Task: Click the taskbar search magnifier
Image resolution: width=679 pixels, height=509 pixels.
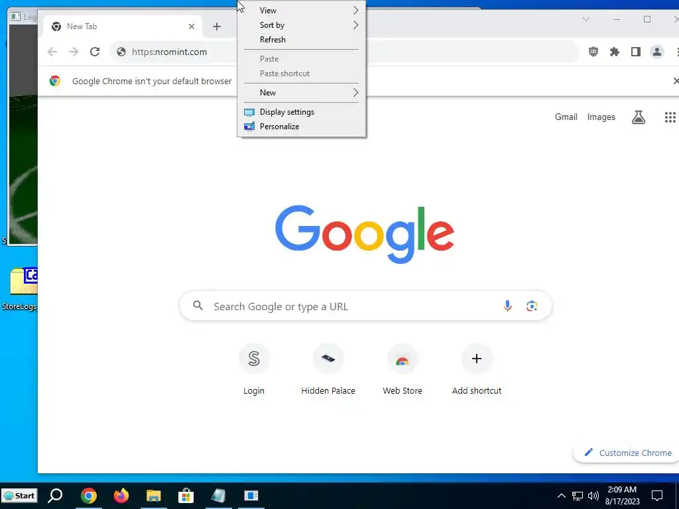Action: coord(55,496)
